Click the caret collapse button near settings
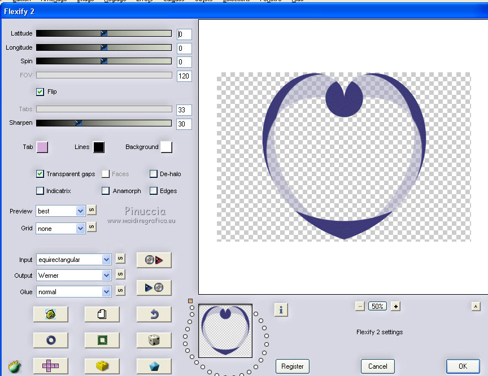Screen dimensions: 488x376 tap(476, 307)
